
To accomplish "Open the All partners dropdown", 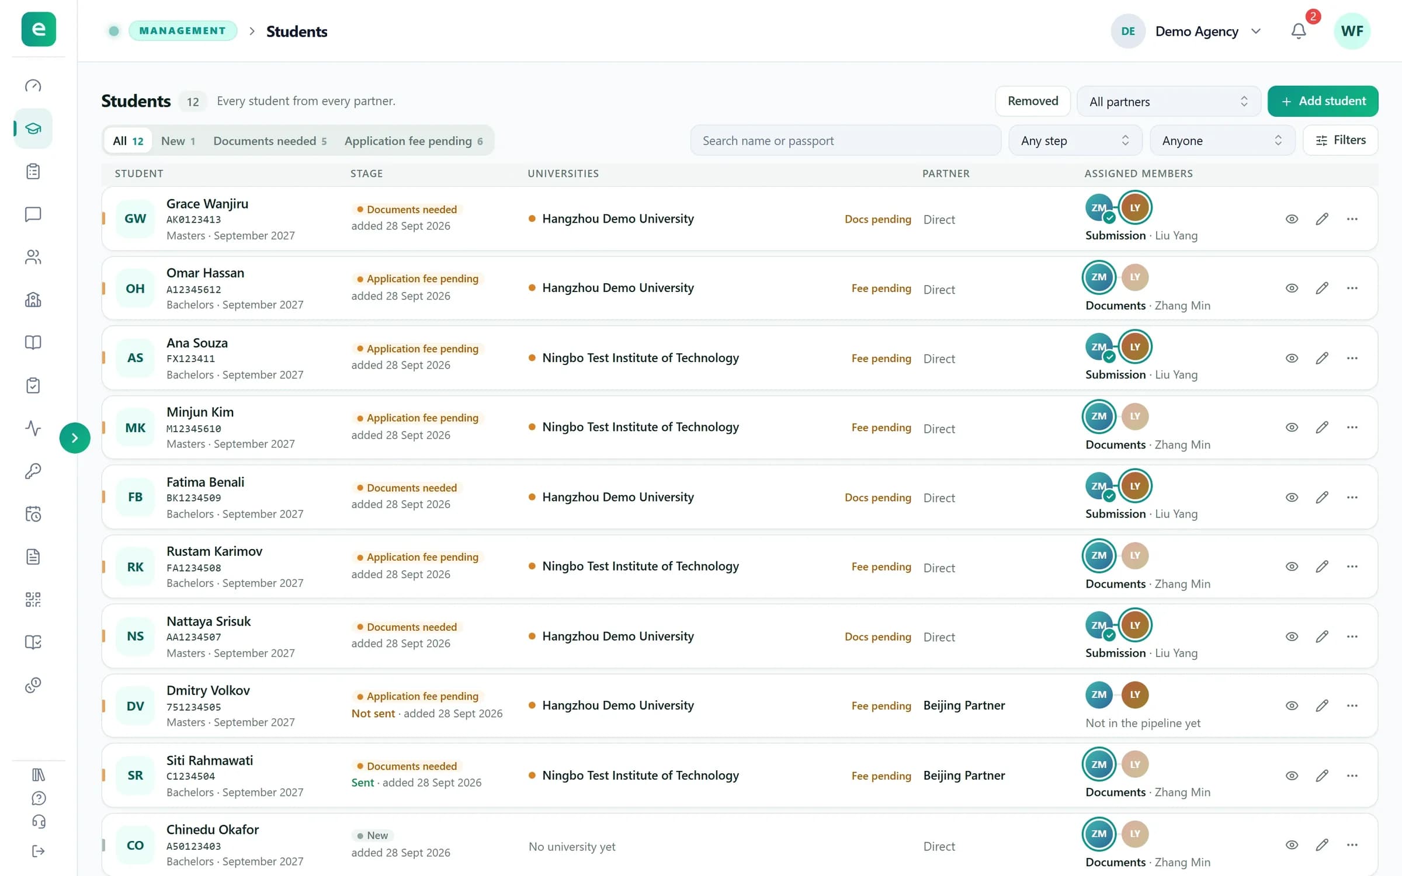I will coord(1168,102).
